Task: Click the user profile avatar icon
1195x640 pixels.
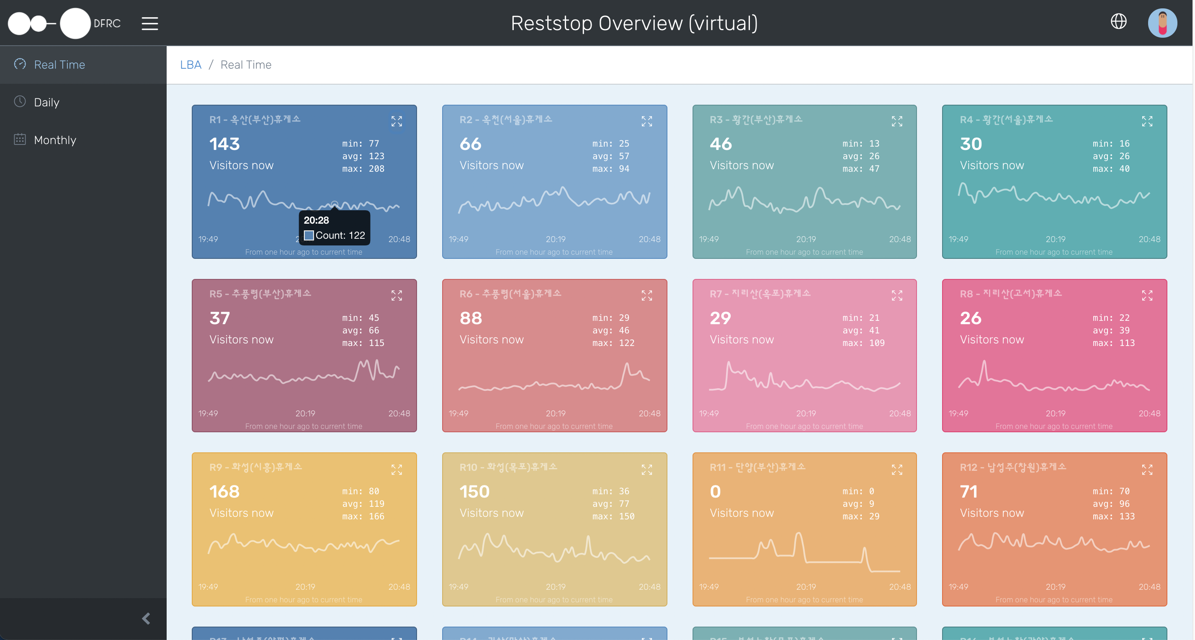Action: click(1163, 22)
